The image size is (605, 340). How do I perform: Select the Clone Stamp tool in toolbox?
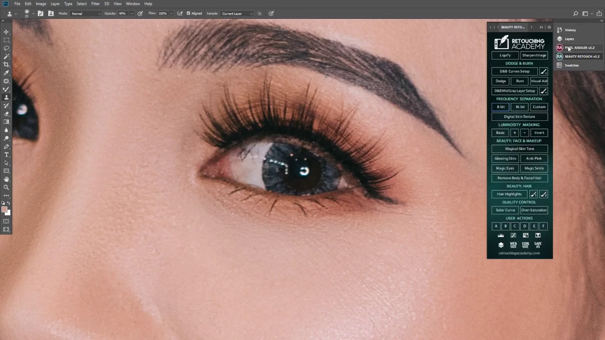(6, 97)
